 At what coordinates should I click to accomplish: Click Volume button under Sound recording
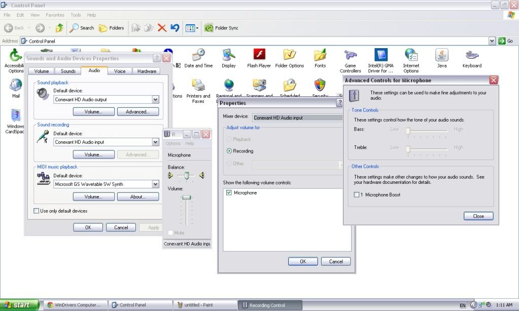click(94, 154)
